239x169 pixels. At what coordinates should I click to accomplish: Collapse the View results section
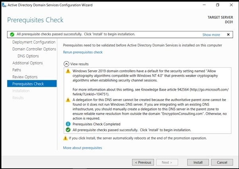pyautogui.click(x=66, y=64)
